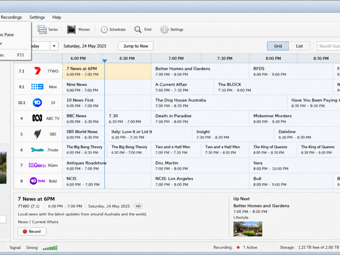Select the Nine channel logo
This screenshot has width=340, height=255.
37,87
